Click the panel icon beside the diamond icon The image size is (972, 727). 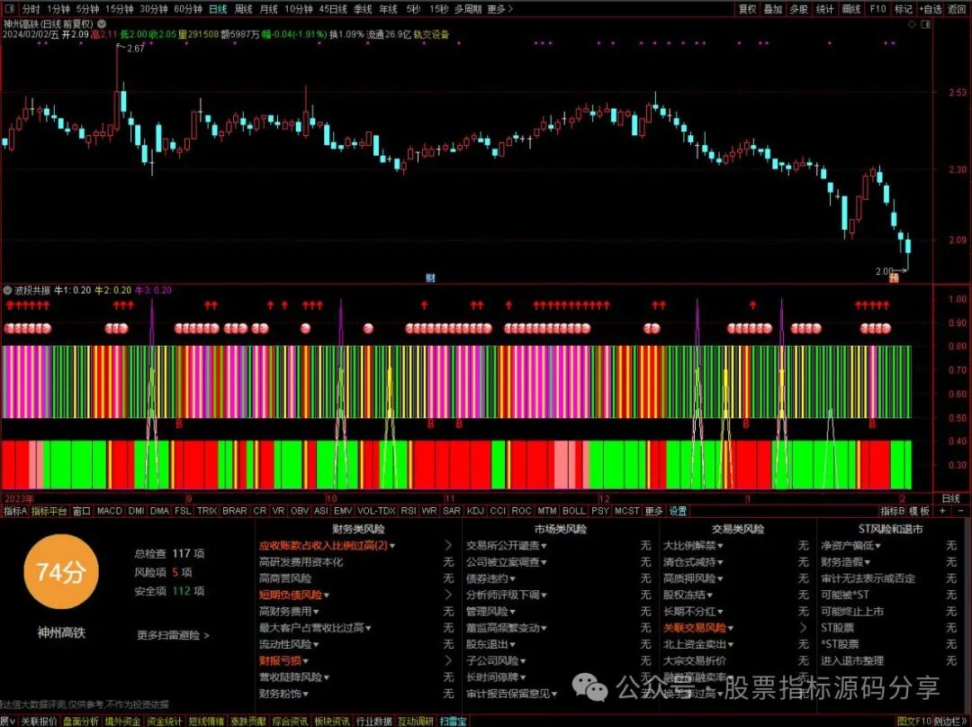tap(925, 24)
